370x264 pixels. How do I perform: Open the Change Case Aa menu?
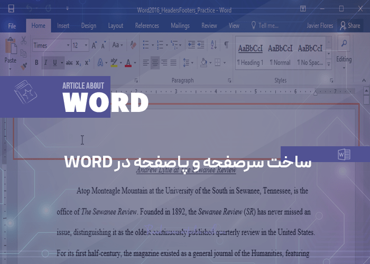point(117,45)
